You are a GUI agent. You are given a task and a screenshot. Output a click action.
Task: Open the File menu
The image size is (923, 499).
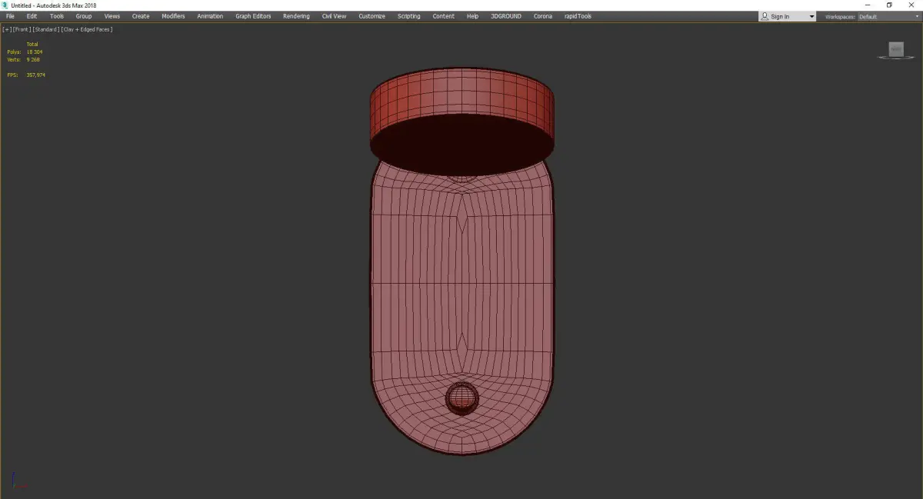10,16
